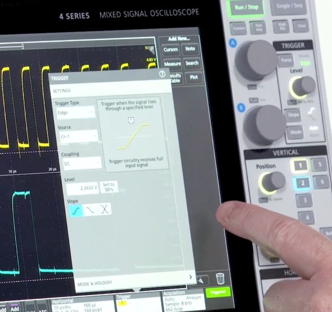Open the Trigger Type dropdown
The height and width of the screenshot is (312, 332).
tap(76, 113)
